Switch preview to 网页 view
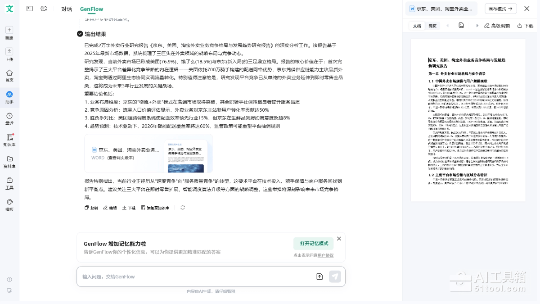This screenshot has height=304, width=540. pos(432,26)
